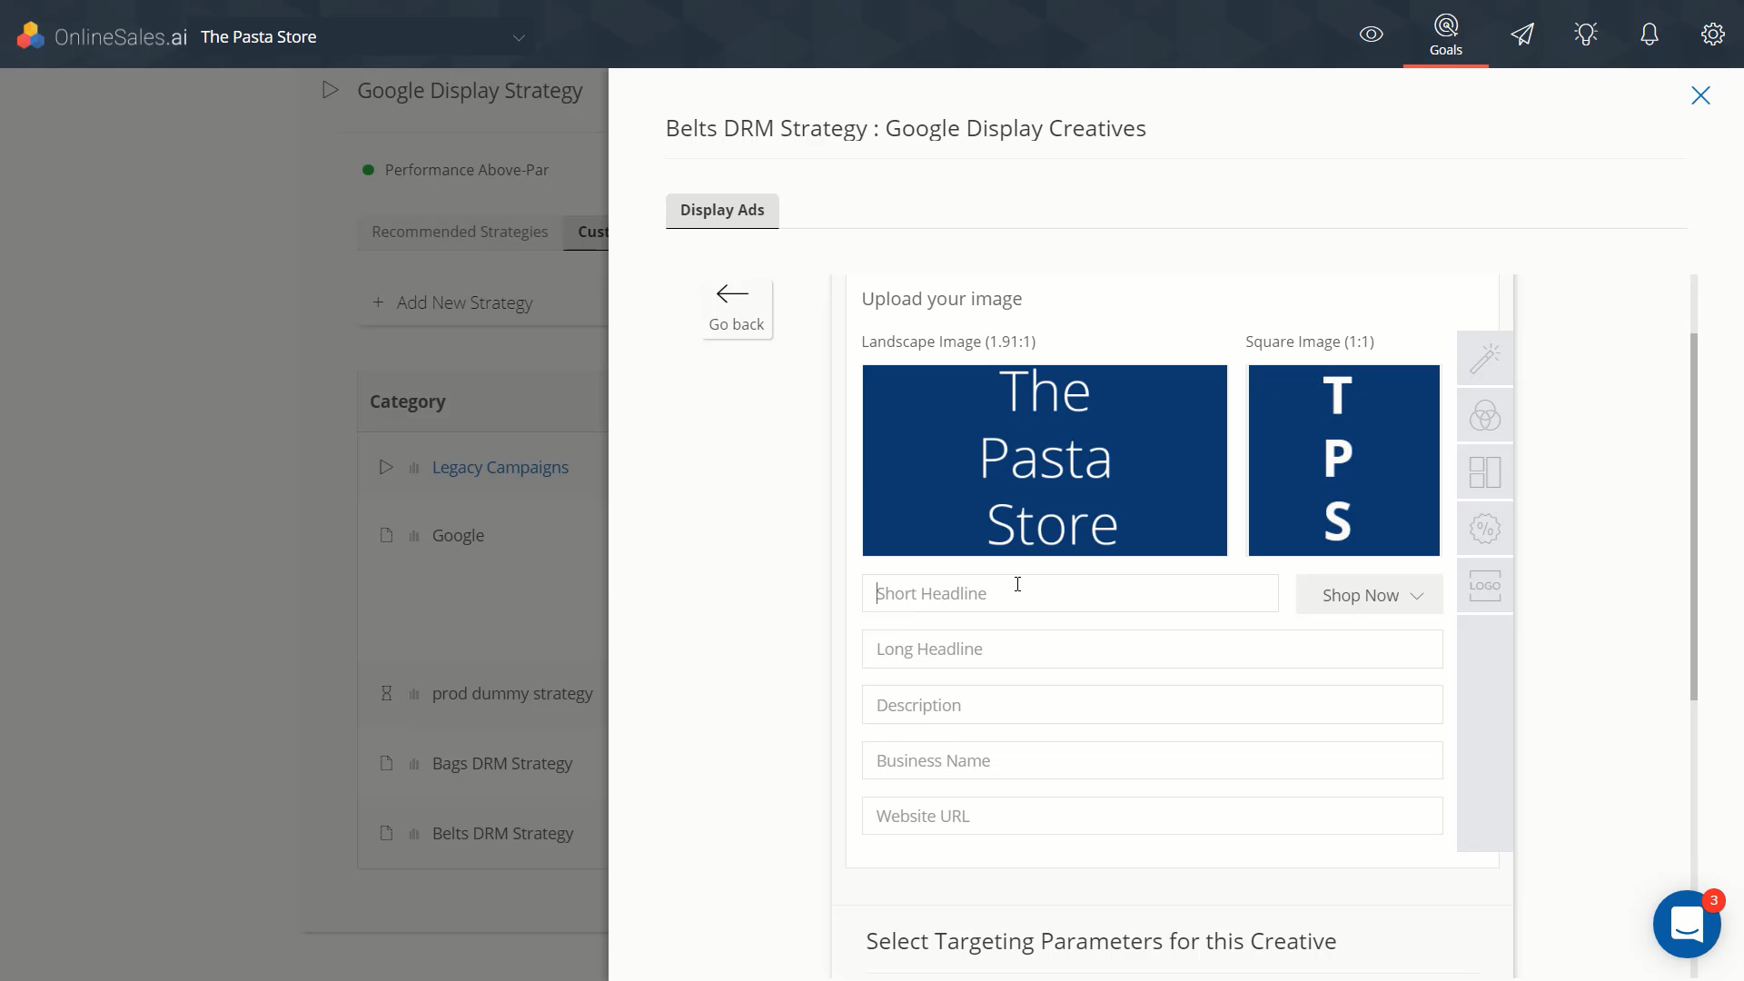This screenshot has width=1744, height=981.
Task: Click into the Business Name field
Action: click(x=1152, y=760)
